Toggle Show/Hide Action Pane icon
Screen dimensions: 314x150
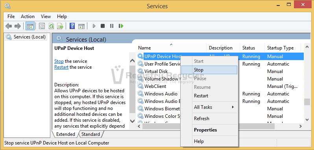pos(81,26)
